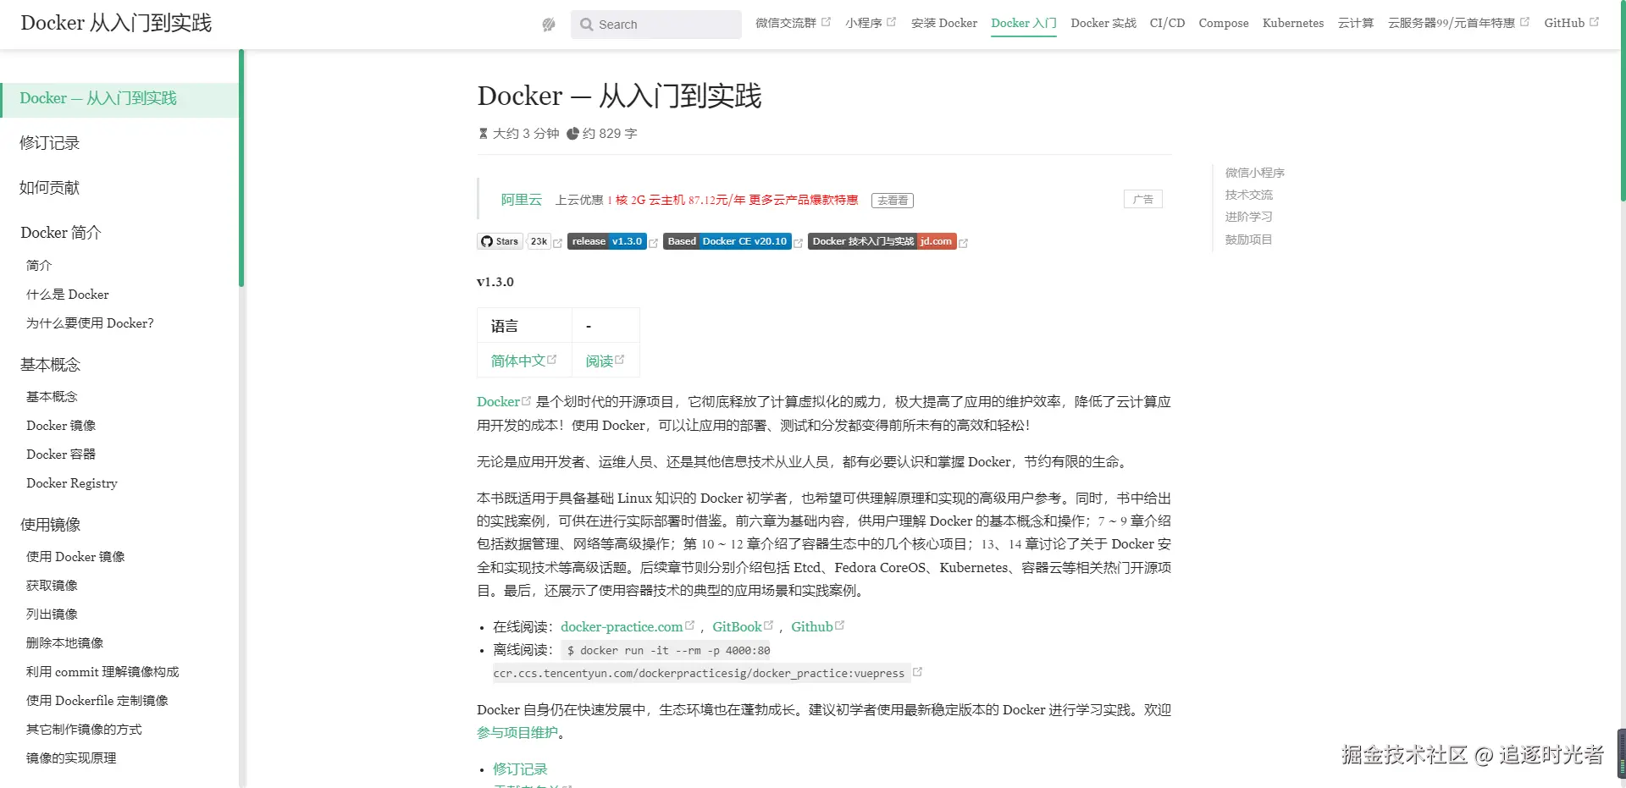This screenshot has width=1626, height=788.
Task: Open the 小程序 nav link
Action: 870,23
